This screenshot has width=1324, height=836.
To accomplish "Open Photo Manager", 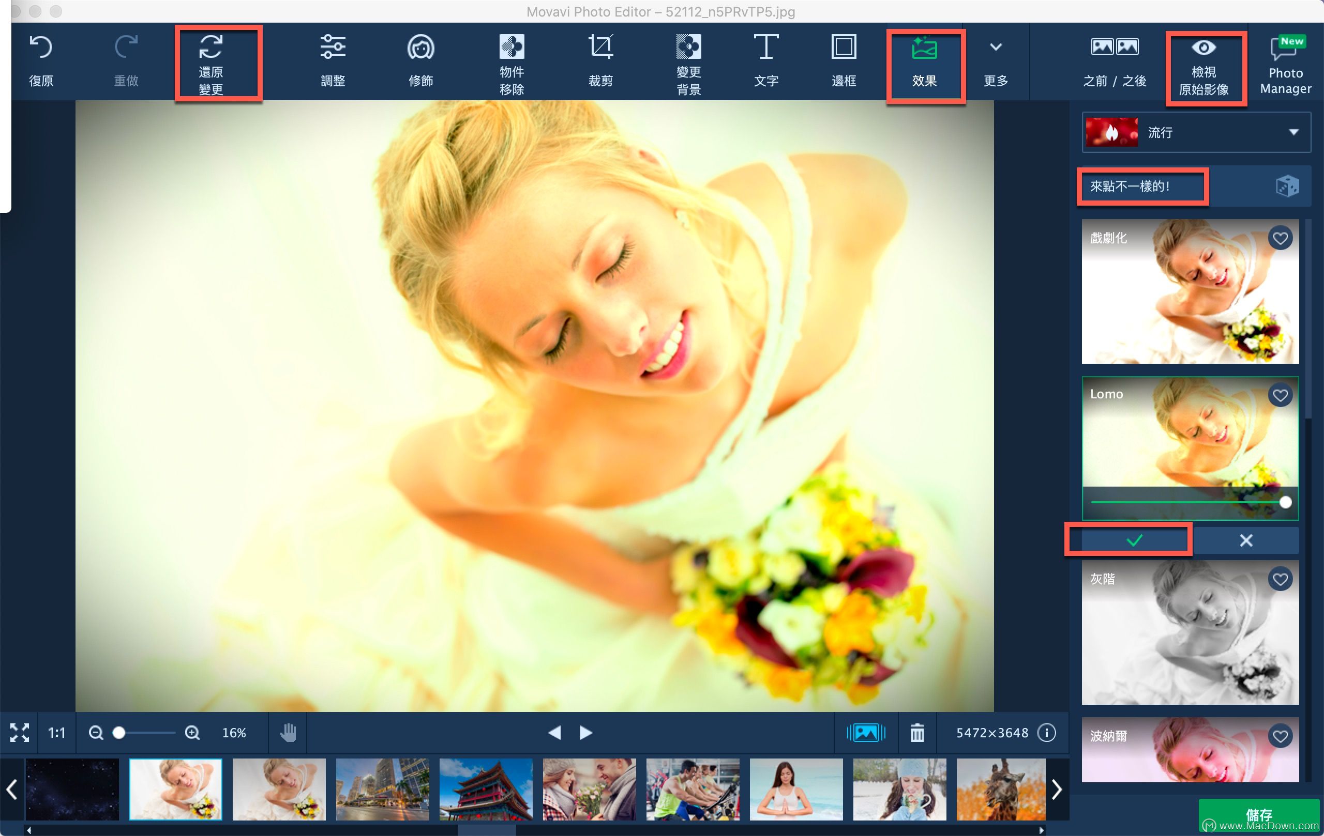I will 1286,64.
